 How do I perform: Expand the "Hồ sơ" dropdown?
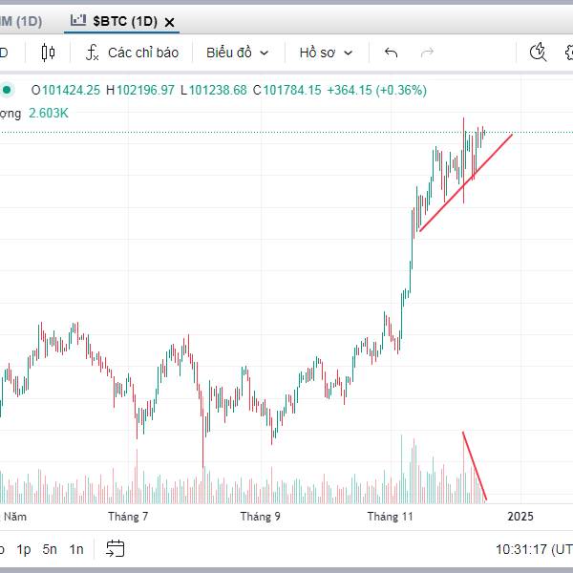point(326,53)
